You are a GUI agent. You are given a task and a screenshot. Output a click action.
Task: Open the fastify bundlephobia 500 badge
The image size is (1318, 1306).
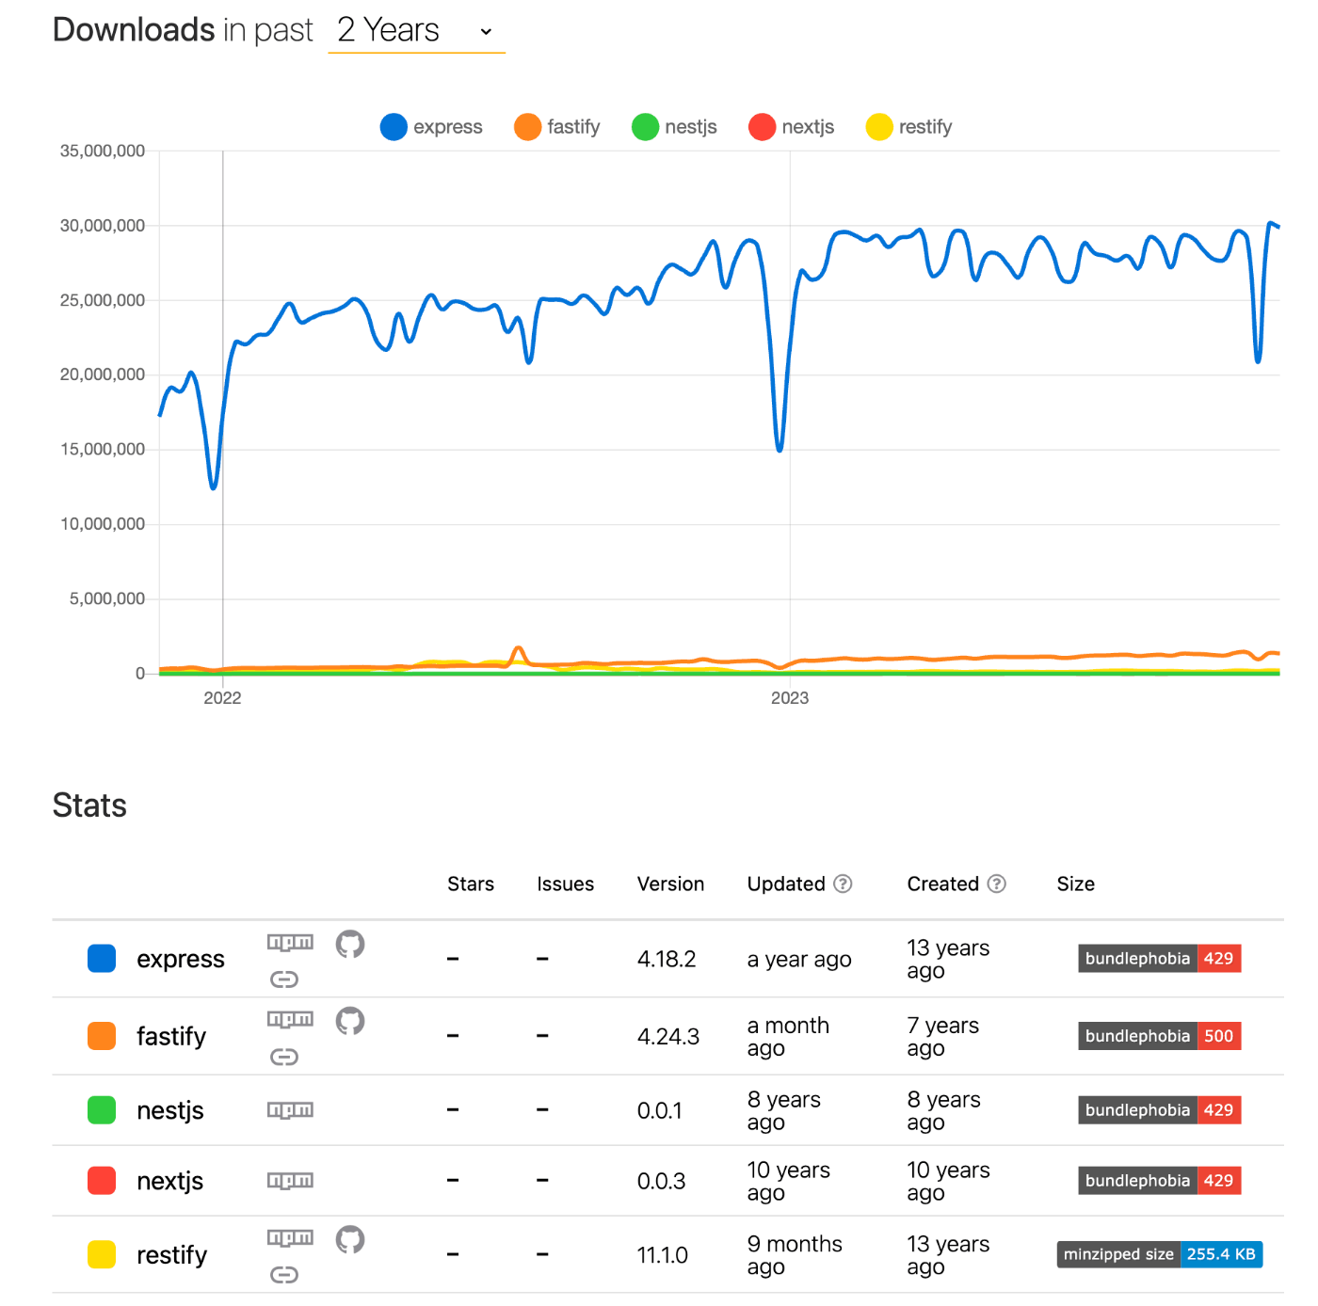click(x=1160, y=1036)
